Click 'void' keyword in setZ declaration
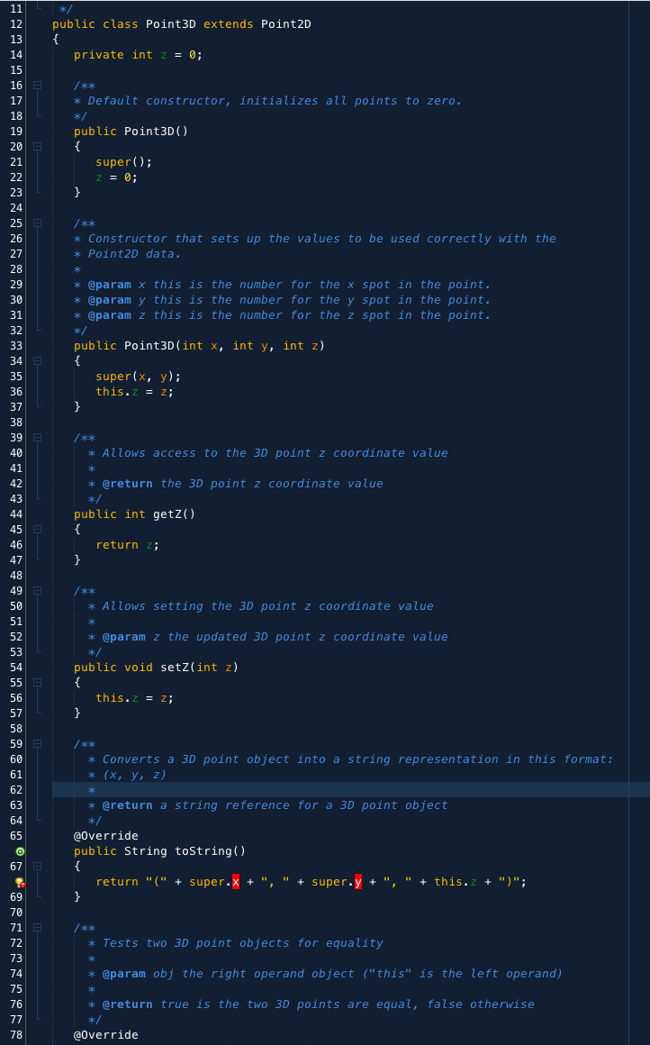 click(x=139, y=668)
